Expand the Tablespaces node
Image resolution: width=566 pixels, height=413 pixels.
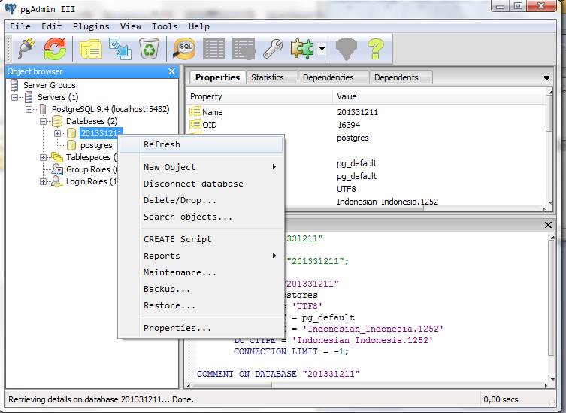[x=43, y=157]
